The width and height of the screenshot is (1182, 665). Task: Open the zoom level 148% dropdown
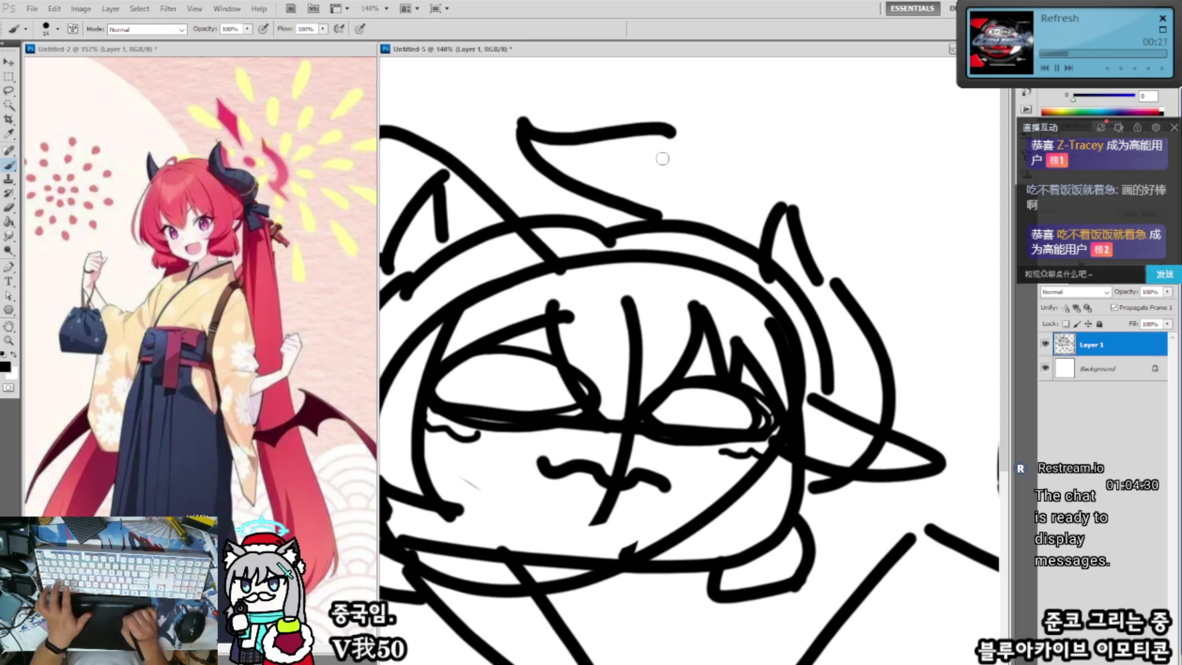[387, 9]
